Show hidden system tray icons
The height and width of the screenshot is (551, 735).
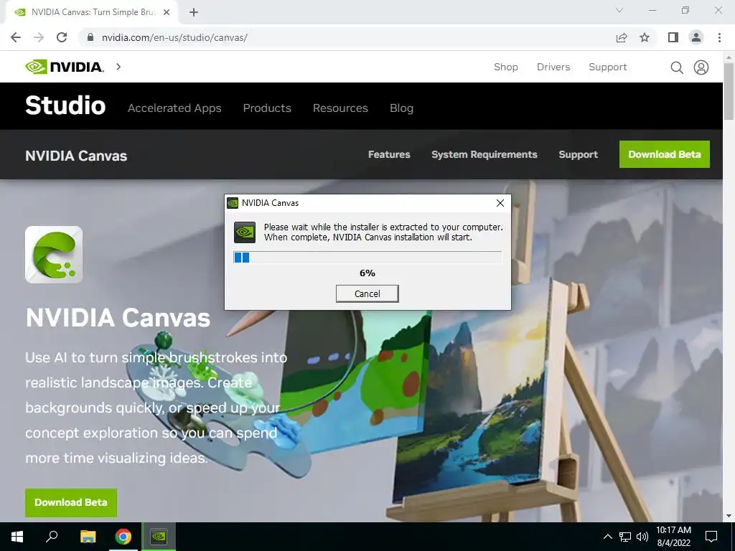click(x=607, y=537)
